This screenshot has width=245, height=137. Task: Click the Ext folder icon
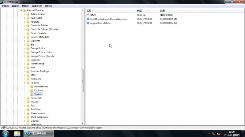pyautogui.click(x=28, y=44)
